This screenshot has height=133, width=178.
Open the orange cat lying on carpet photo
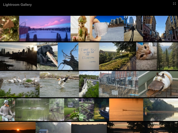tap(147, 56)
